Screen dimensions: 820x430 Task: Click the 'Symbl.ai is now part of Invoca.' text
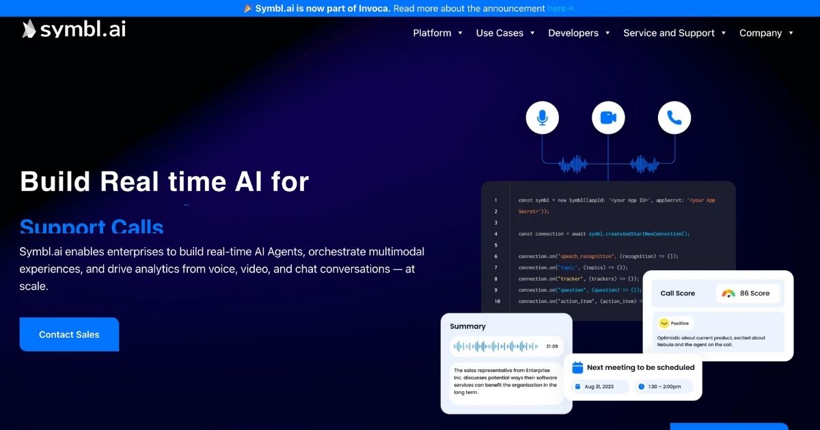[323, 8]
